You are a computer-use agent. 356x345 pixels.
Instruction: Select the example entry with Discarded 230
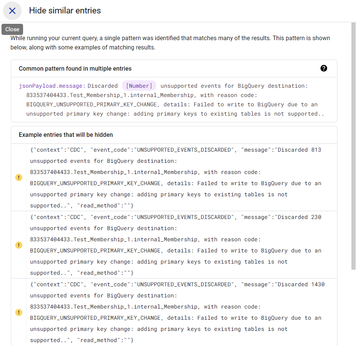[x=176, y=245]
